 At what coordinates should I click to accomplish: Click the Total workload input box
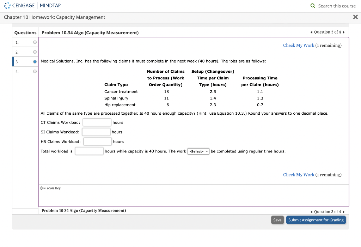click(x=89, y=151)
